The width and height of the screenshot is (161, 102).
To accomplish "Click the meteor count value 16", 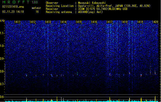I will [37, 12].
